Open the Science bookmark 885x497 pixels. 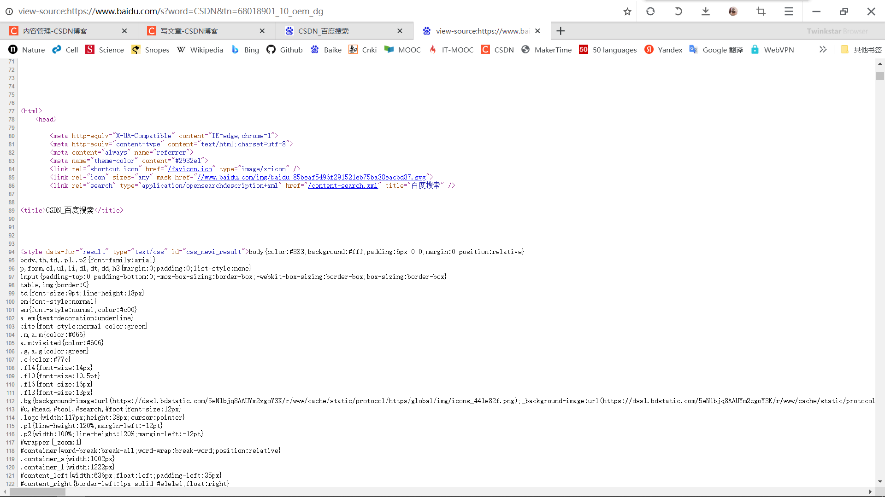[x=105, y=50]
